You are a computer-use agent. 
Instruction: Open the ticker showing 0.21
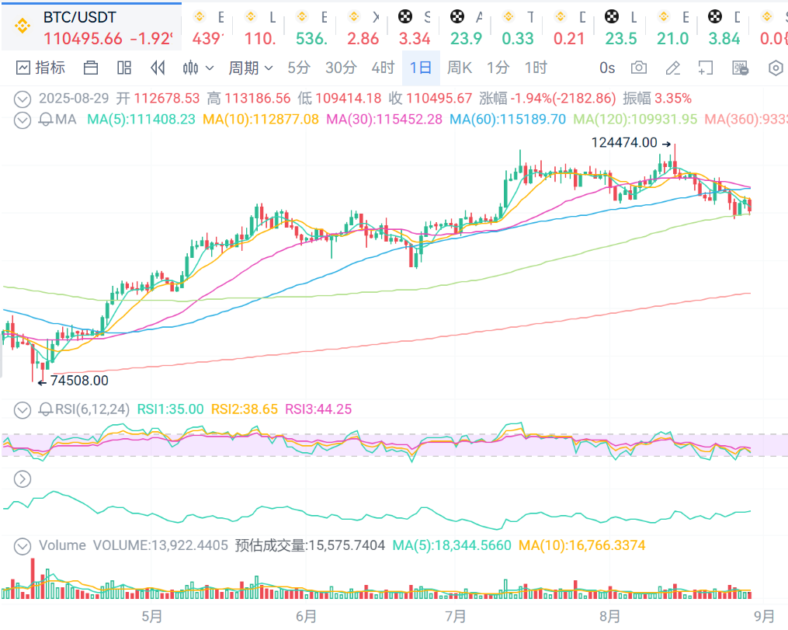(x=569, y=28)
